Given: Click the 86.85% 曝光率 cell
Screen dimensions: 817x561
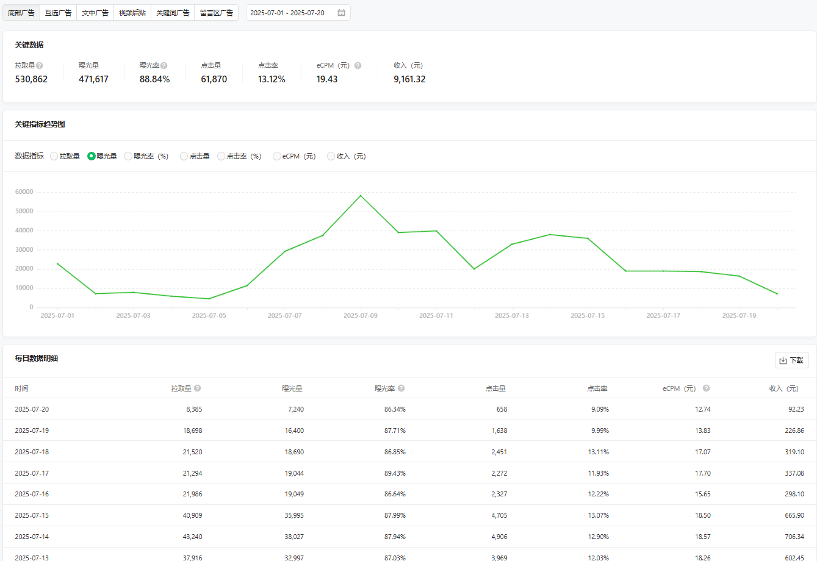Looking at the screenshot, I should click(x=395, y=452).
